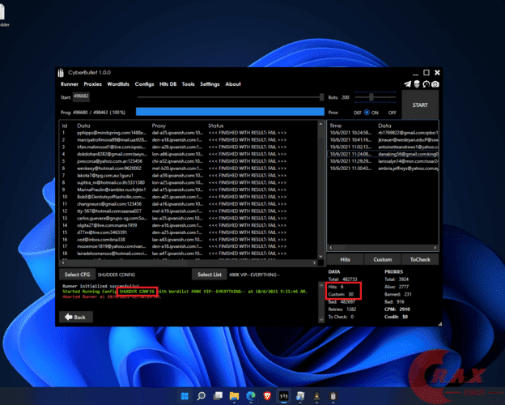Open the Settings menu
The width and height of the screenshot is (505, 405).
(x=210, y=84)
